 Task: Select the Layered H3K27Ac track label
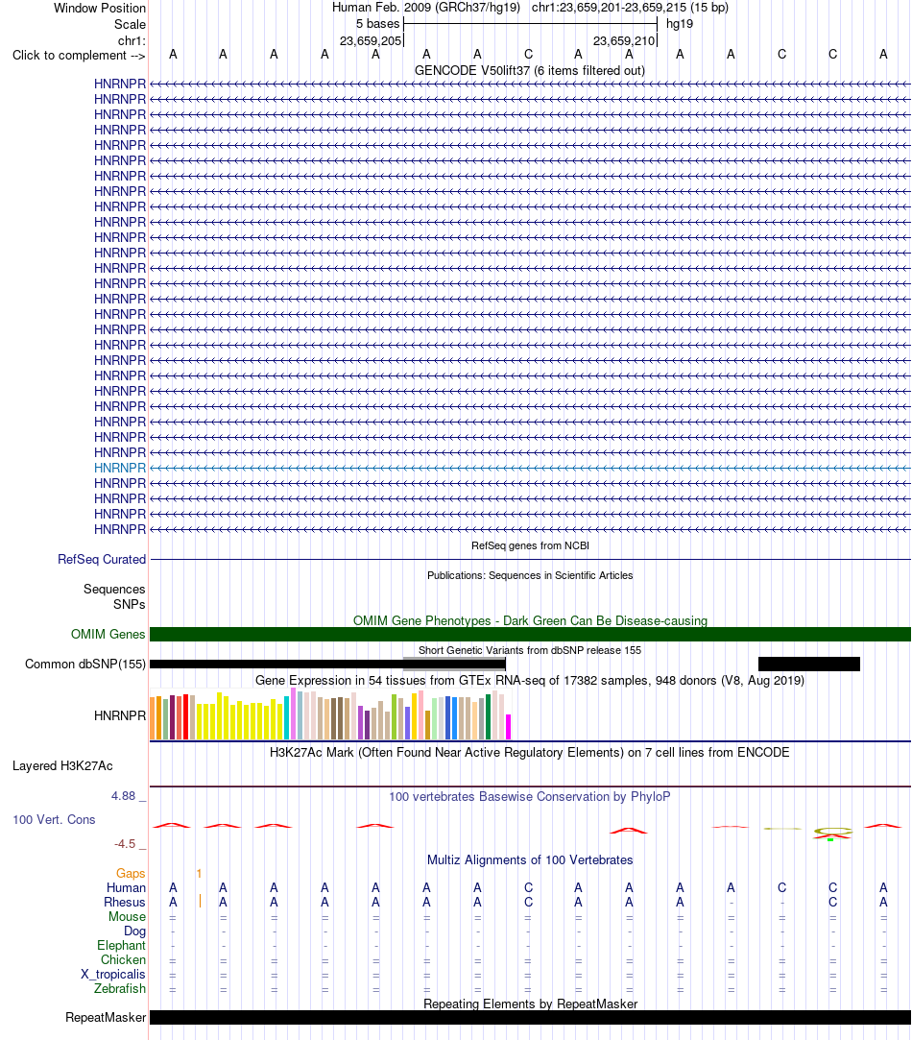[x=62, y=766]
